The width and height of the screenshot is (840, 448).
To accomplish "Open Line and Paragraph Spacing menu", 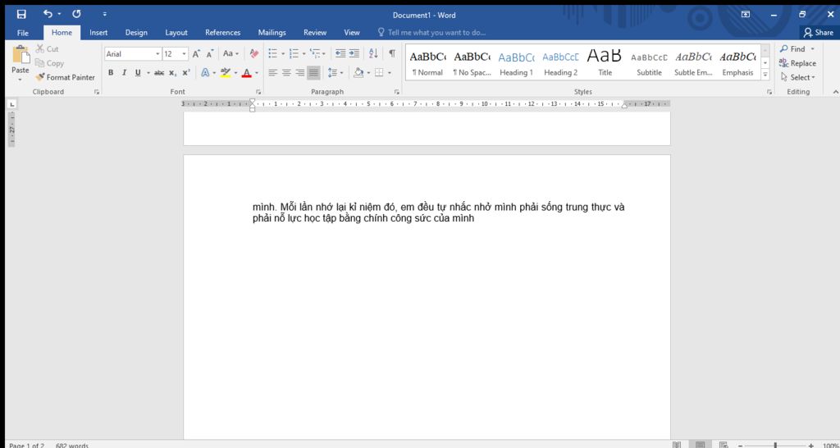I will [x=336, y=73].
